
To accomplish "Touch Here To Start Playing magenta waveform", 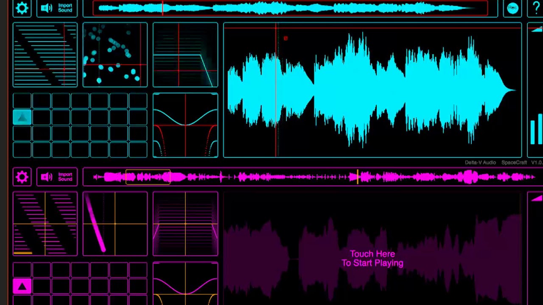I will pyautogui.click(x=372, y=258).
